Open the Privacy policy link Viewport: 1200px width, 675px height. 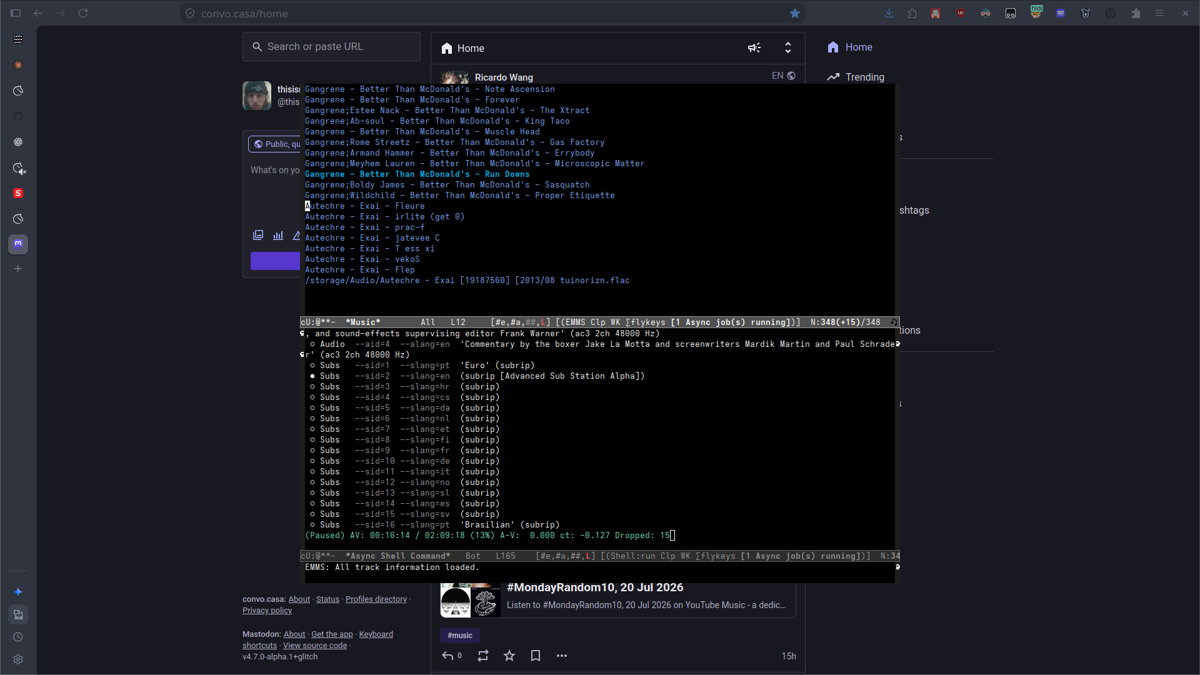(267, 611)
